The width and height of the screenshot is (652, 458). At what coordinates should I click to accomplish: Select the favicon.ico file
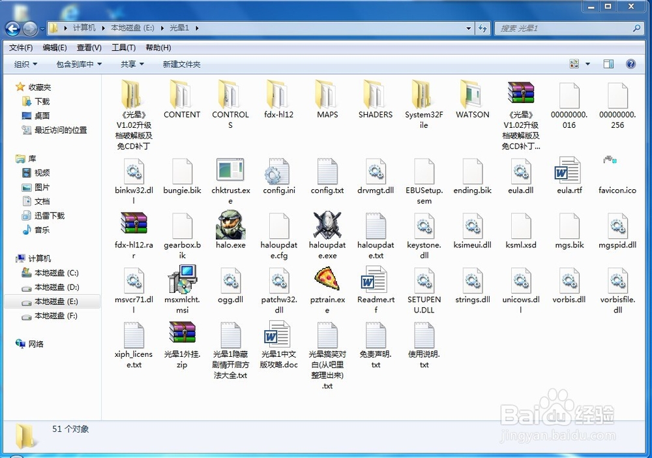[x=610, y=159]
